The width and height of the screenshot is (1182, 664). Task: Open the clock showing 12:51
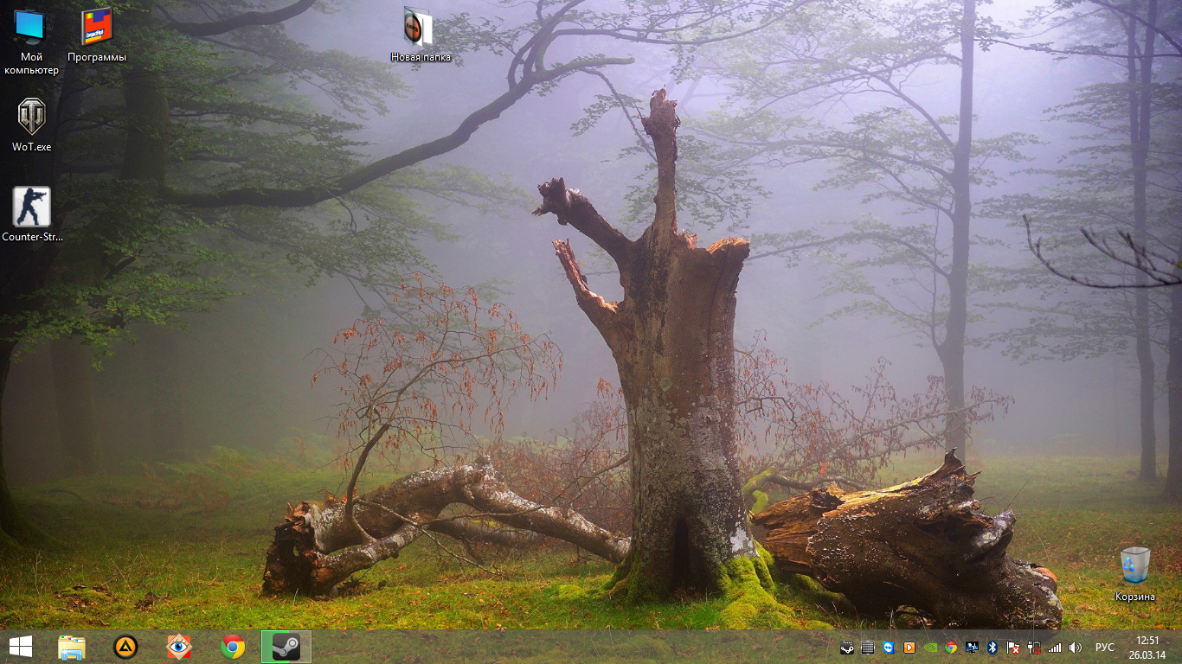pos(1147,647)
